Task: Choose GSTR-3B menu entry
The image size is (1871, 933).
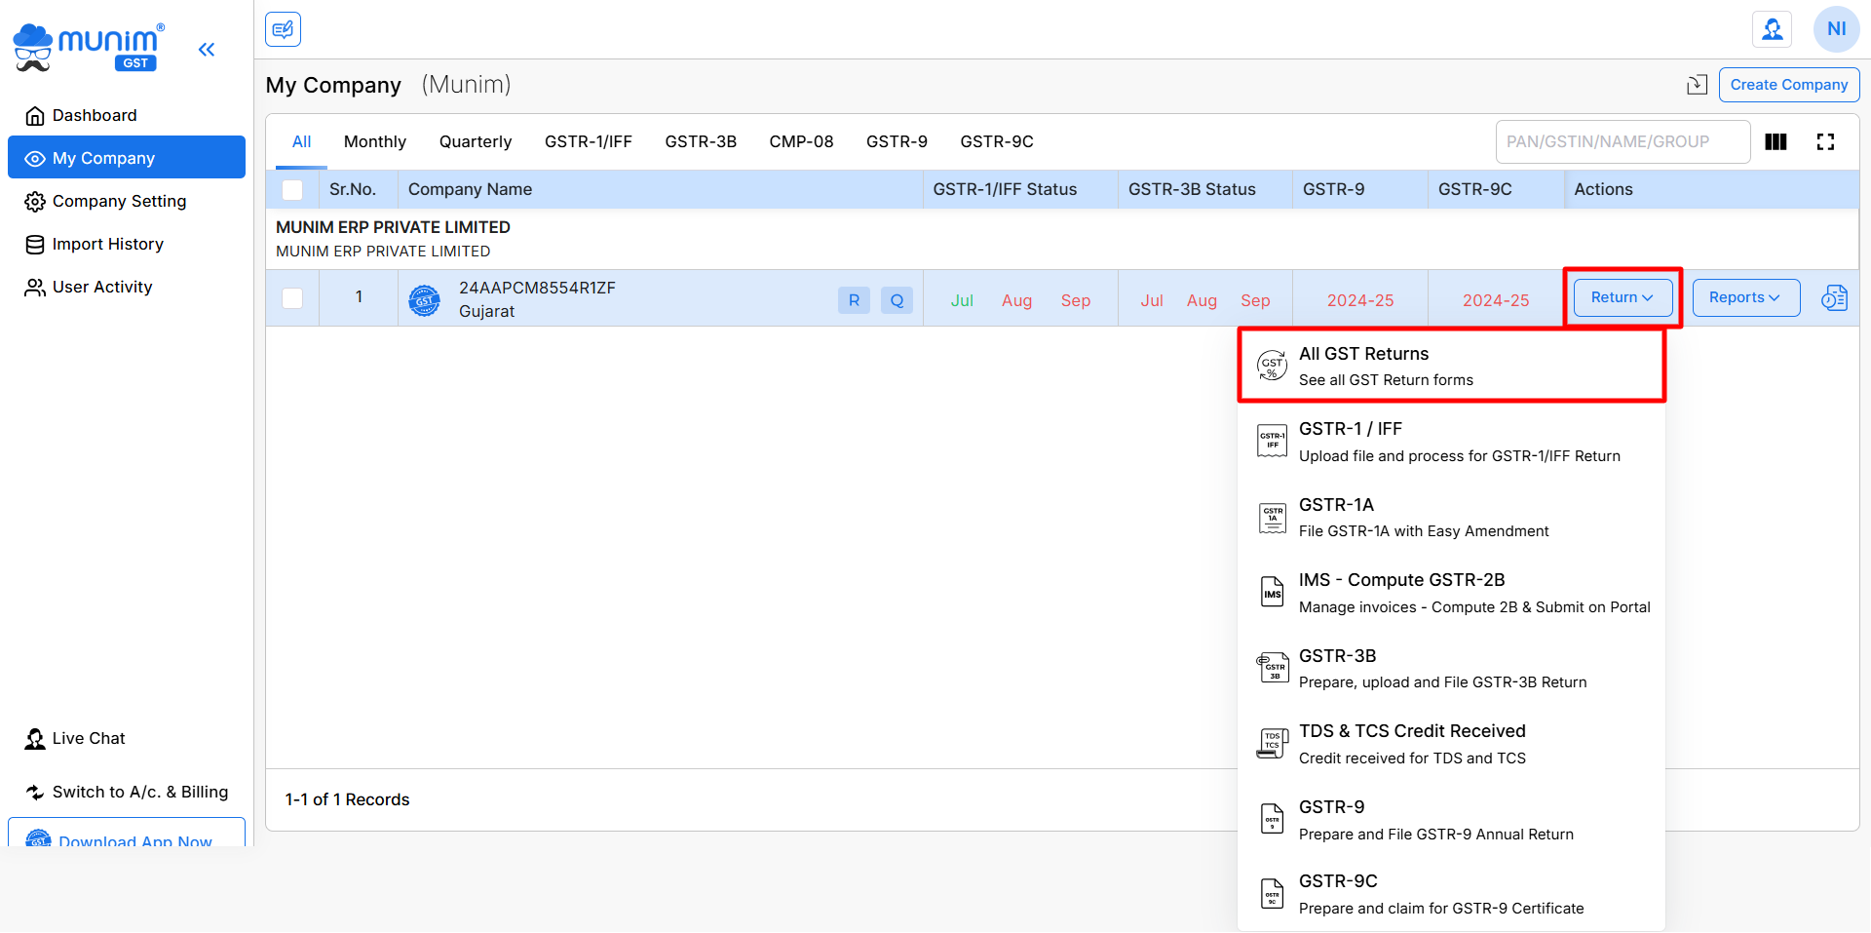Action: 1451,669
